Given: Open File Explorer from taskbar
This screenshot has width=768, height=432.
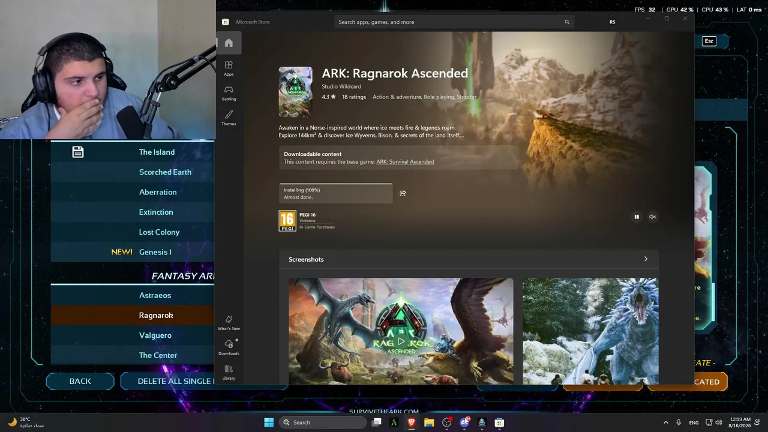Looking at the screenshot, I should click(429, 422).
